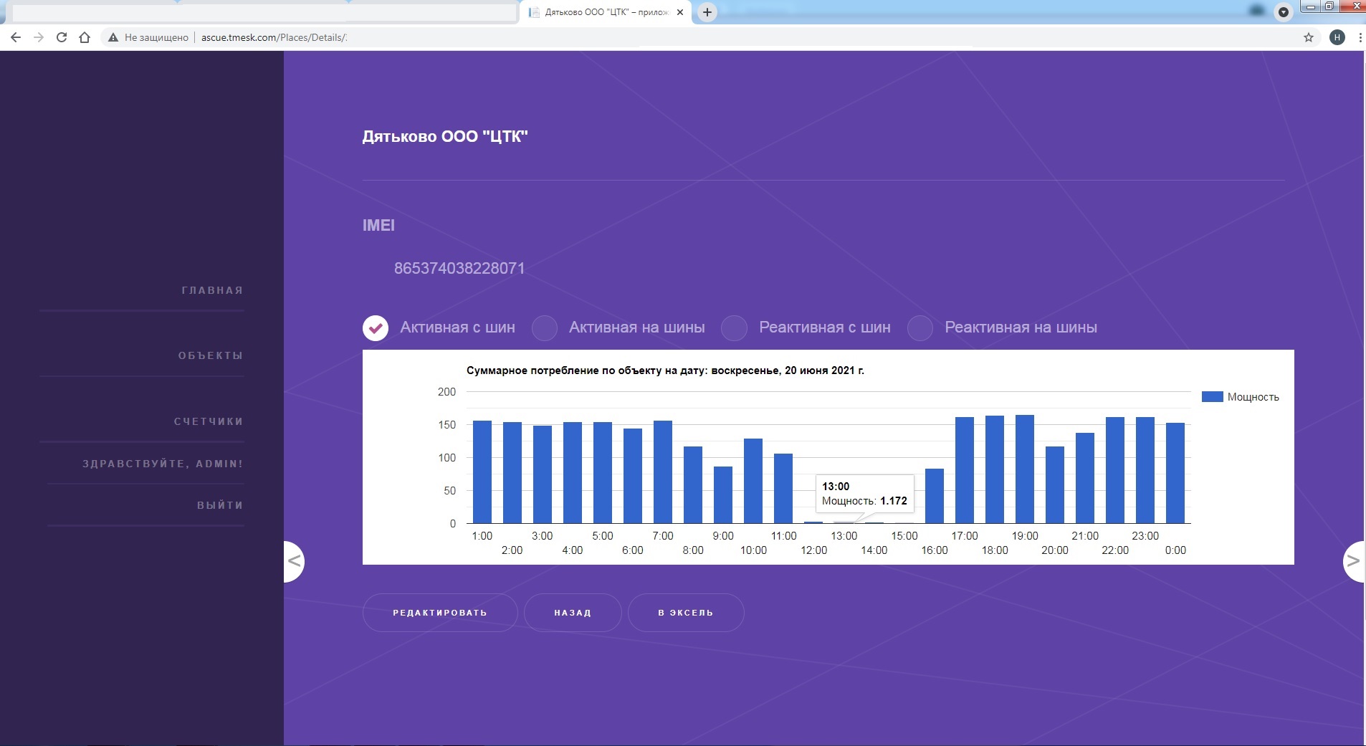Choose Реактивная на шины option
The width and height of the screenshot is (1366, 746).
920,327
